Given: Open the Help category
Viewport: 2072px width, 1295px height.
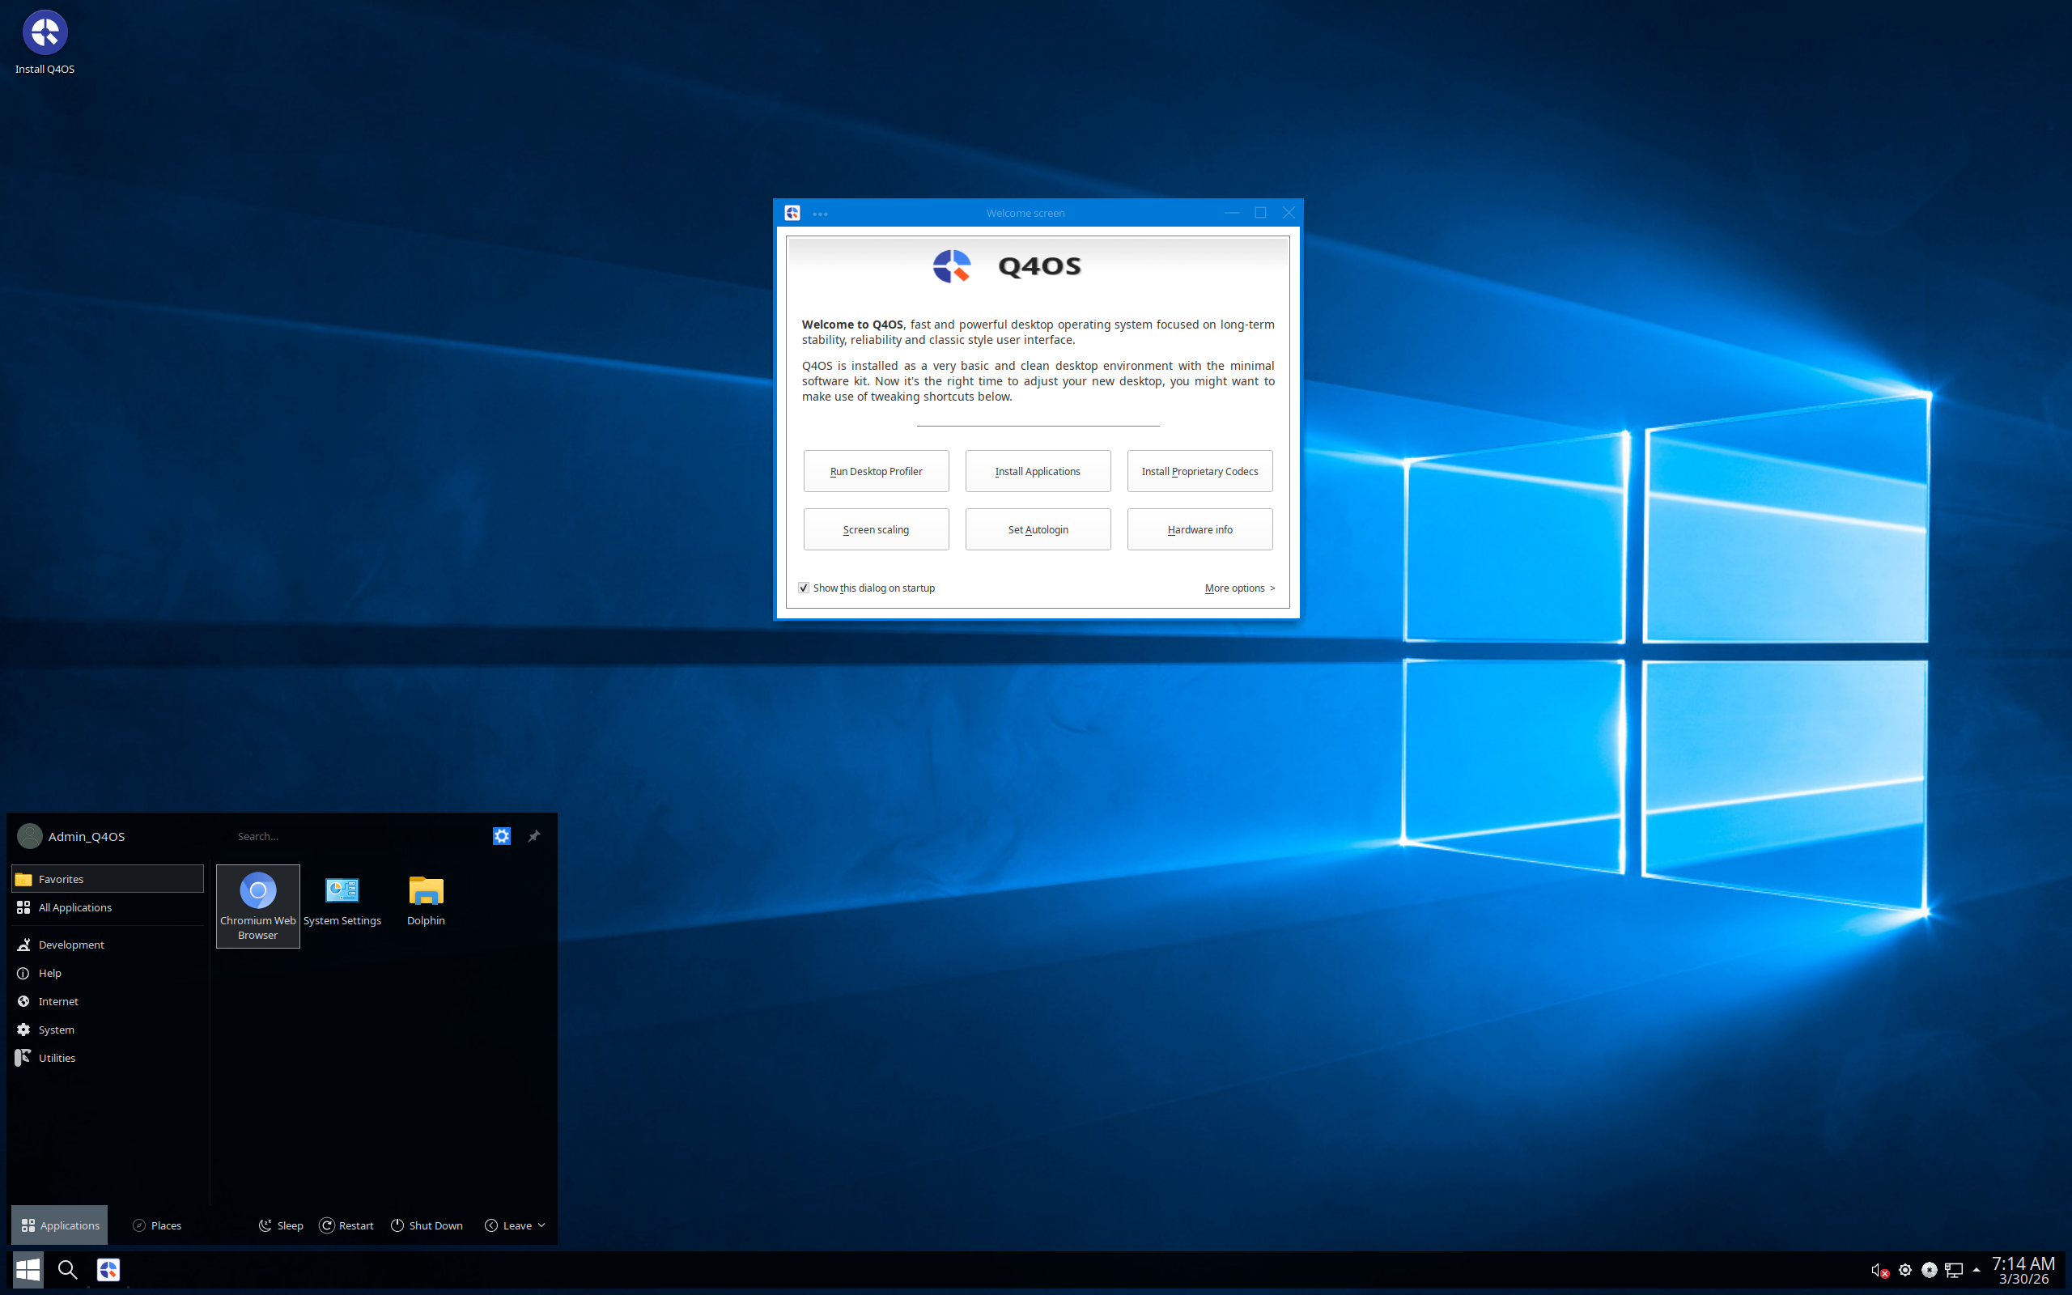Looking at the screenshot, I should 107,973.
